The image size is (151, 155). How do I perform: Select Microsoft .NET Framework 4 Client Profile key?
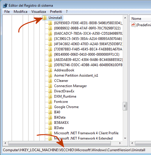click(86, 133)
